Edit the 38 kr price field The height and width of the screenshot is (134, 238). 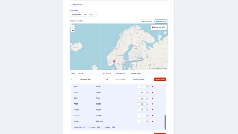point(141,104)
